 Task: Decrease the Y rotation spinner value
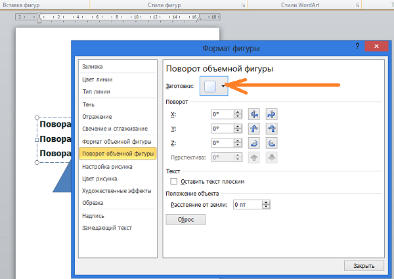(238, 131)
